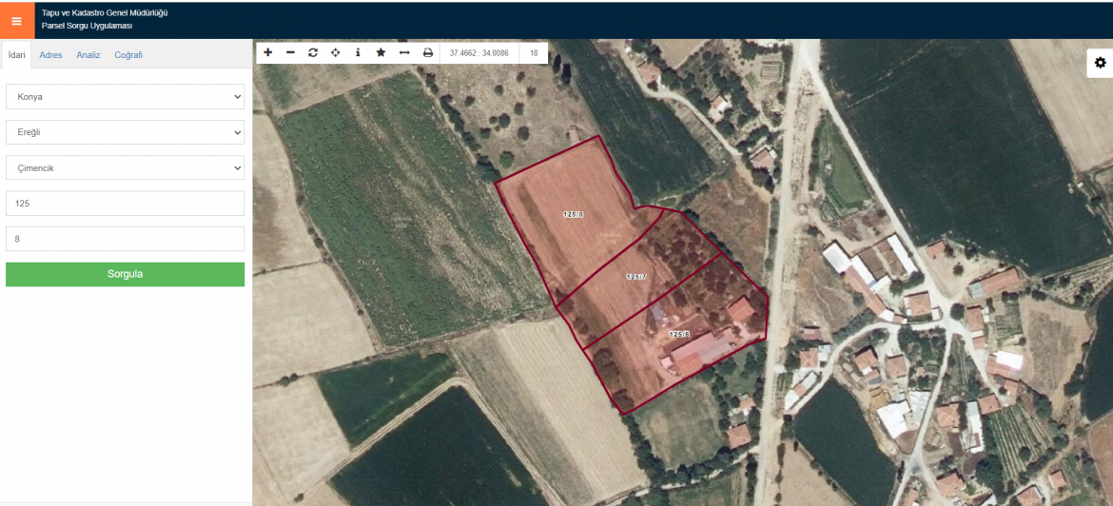Zoom out with the minus icon
Screen dimensions: 1113x506
point(290,52)
